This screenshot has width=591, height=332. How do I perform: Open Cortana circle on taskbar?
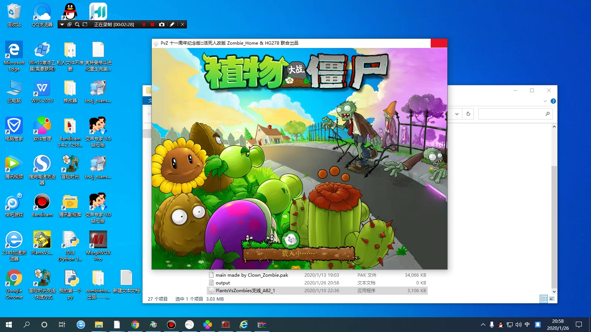(x=44, y=325)
